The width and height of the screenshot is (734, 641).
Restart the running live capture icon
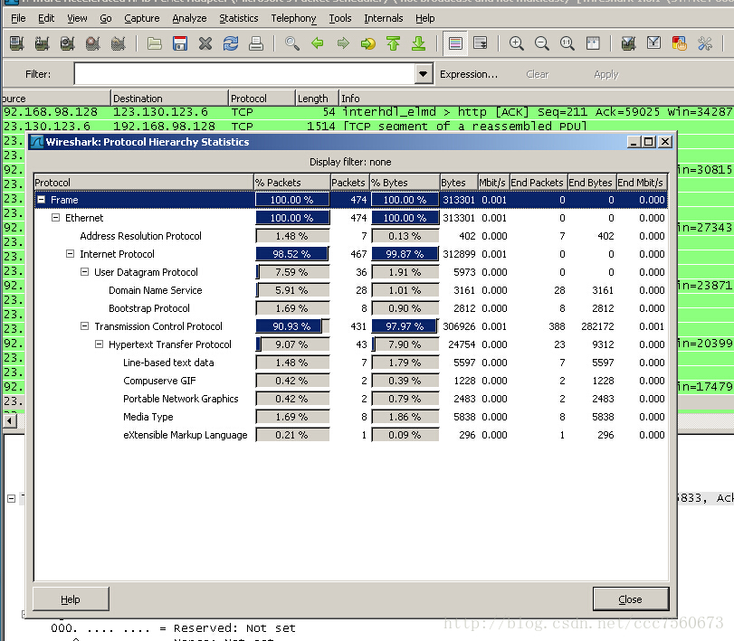[118, 43]
